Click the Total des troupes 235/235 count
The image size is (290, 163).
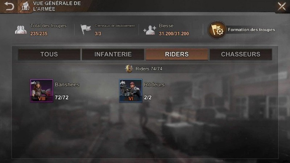(x=39, y=34)
